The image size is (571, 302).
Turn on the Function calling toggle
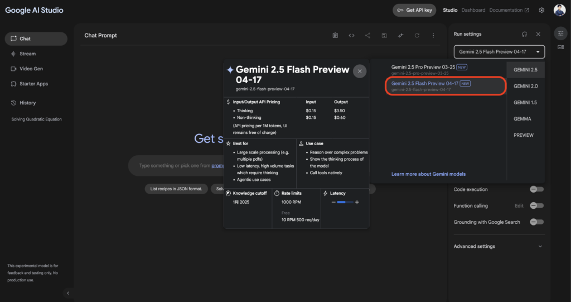coord(536,205)
